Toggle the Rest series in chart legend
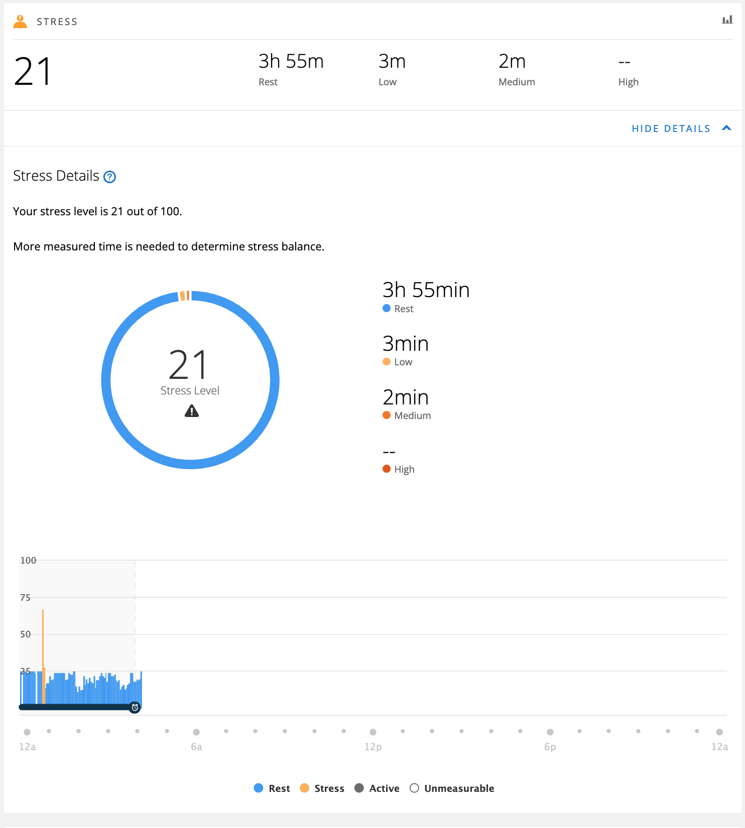The height and width of the screenshot is (828, 745). tap(272, 788)
